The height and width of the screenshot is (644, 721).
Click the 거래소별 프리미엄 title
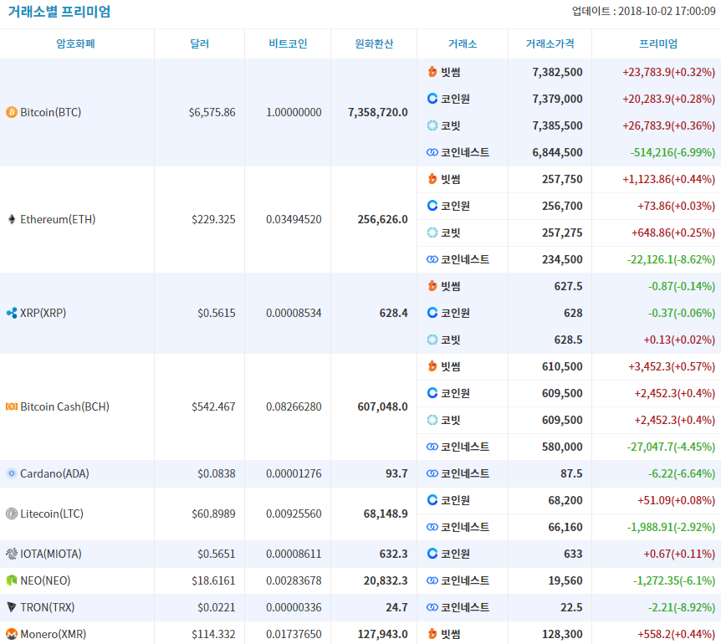tap(59, 12)
